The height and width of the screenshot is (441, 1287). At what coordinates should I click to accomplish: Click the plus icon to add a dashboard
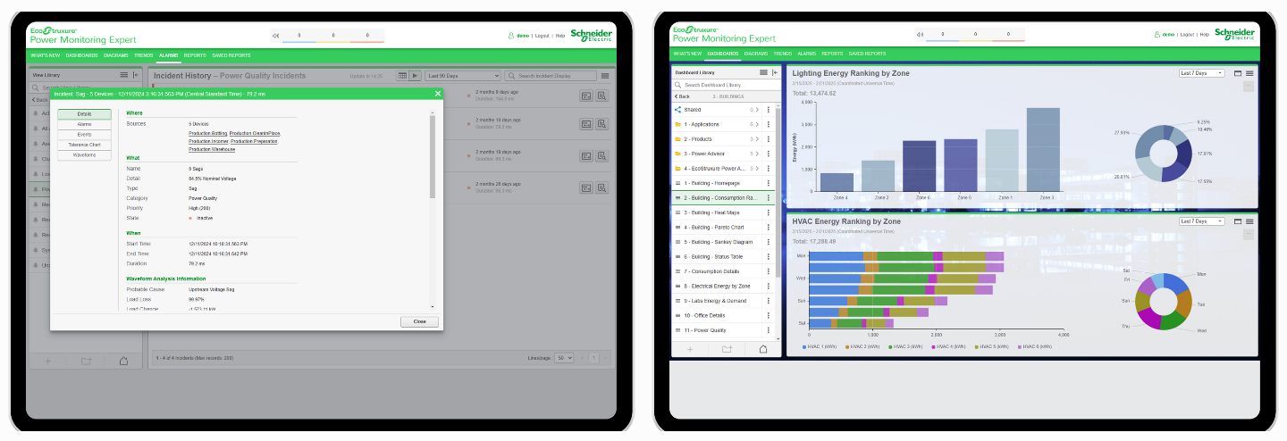[690, 349]
